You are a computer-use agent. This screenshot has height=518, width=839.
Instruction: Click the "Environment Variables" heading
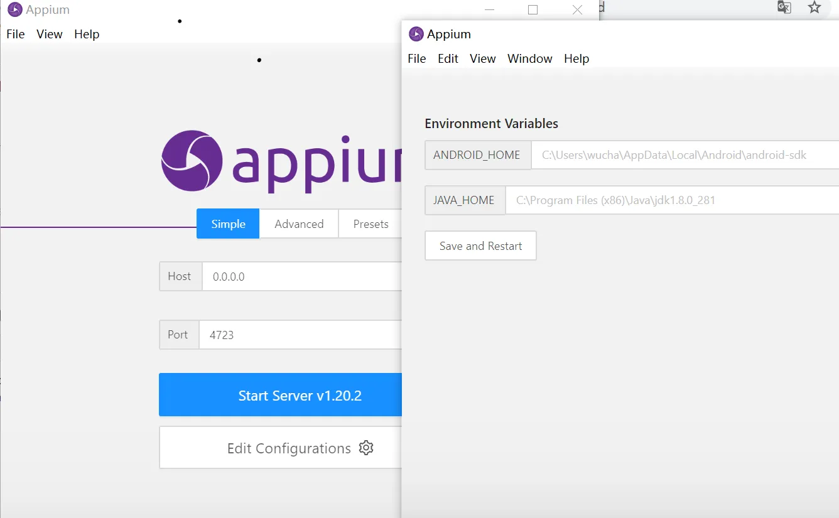pos(492,124)
